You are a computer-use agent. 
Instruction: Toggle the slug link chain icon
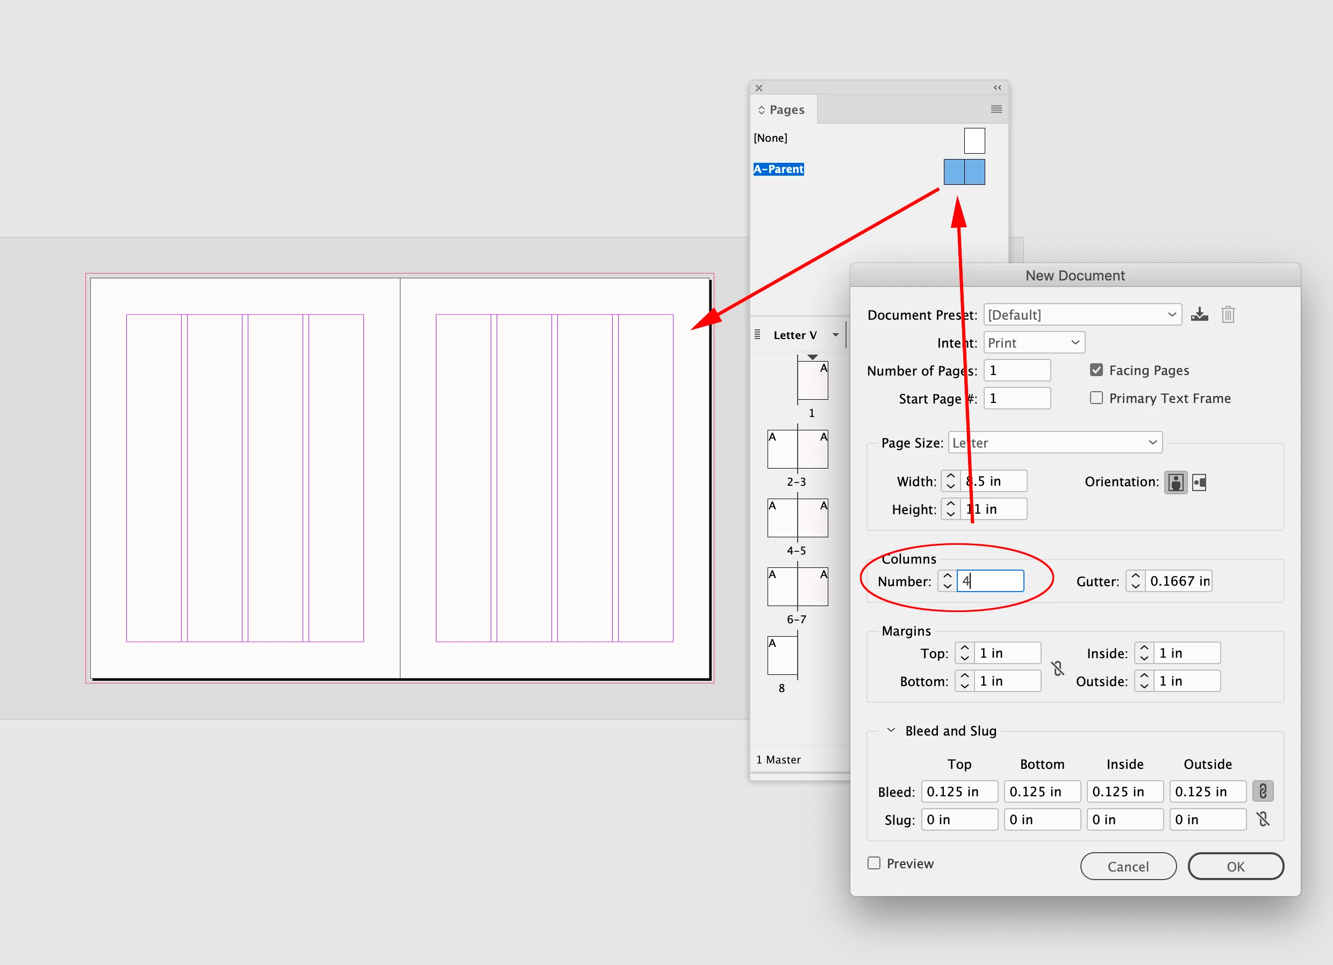1263,819
